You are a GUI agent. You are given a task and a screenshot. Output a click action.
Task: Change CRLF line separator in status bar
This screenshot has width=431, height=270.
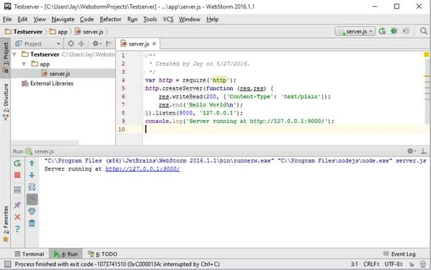[372, 264]
